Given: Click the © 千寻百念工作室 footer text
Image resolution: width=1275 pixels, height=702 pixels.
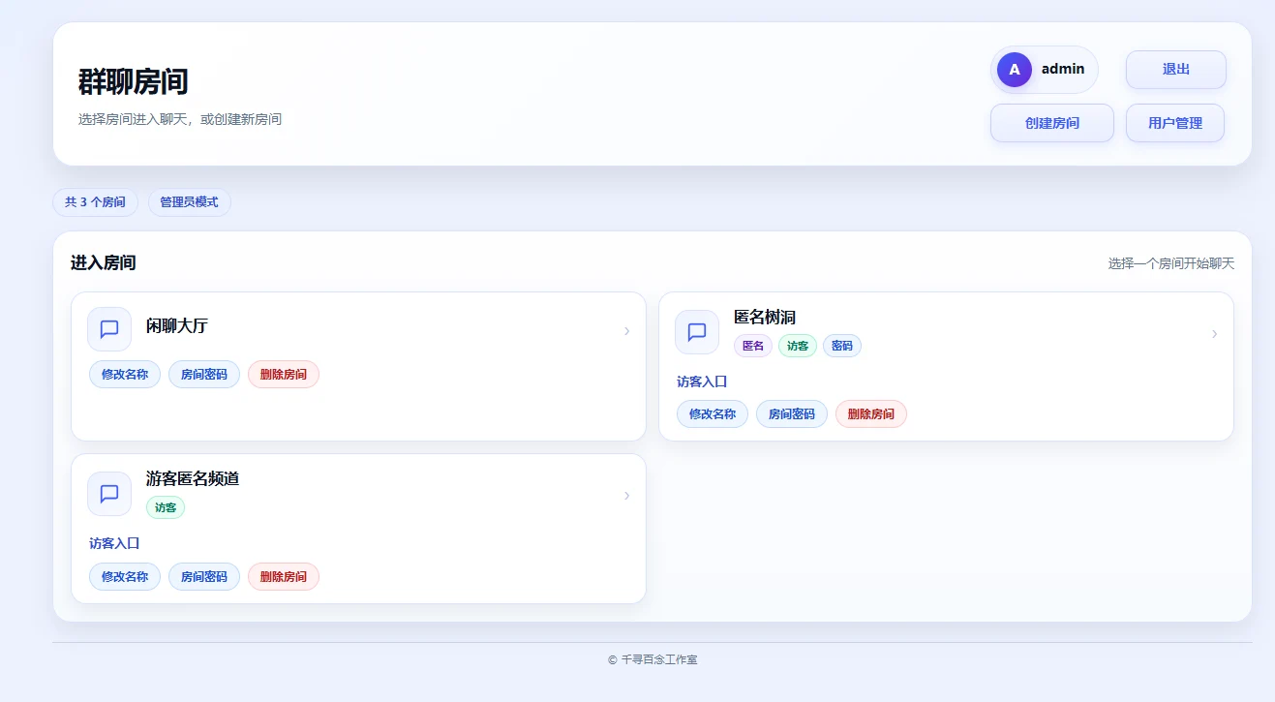Looking at the screenshot, I should [653, 659].
